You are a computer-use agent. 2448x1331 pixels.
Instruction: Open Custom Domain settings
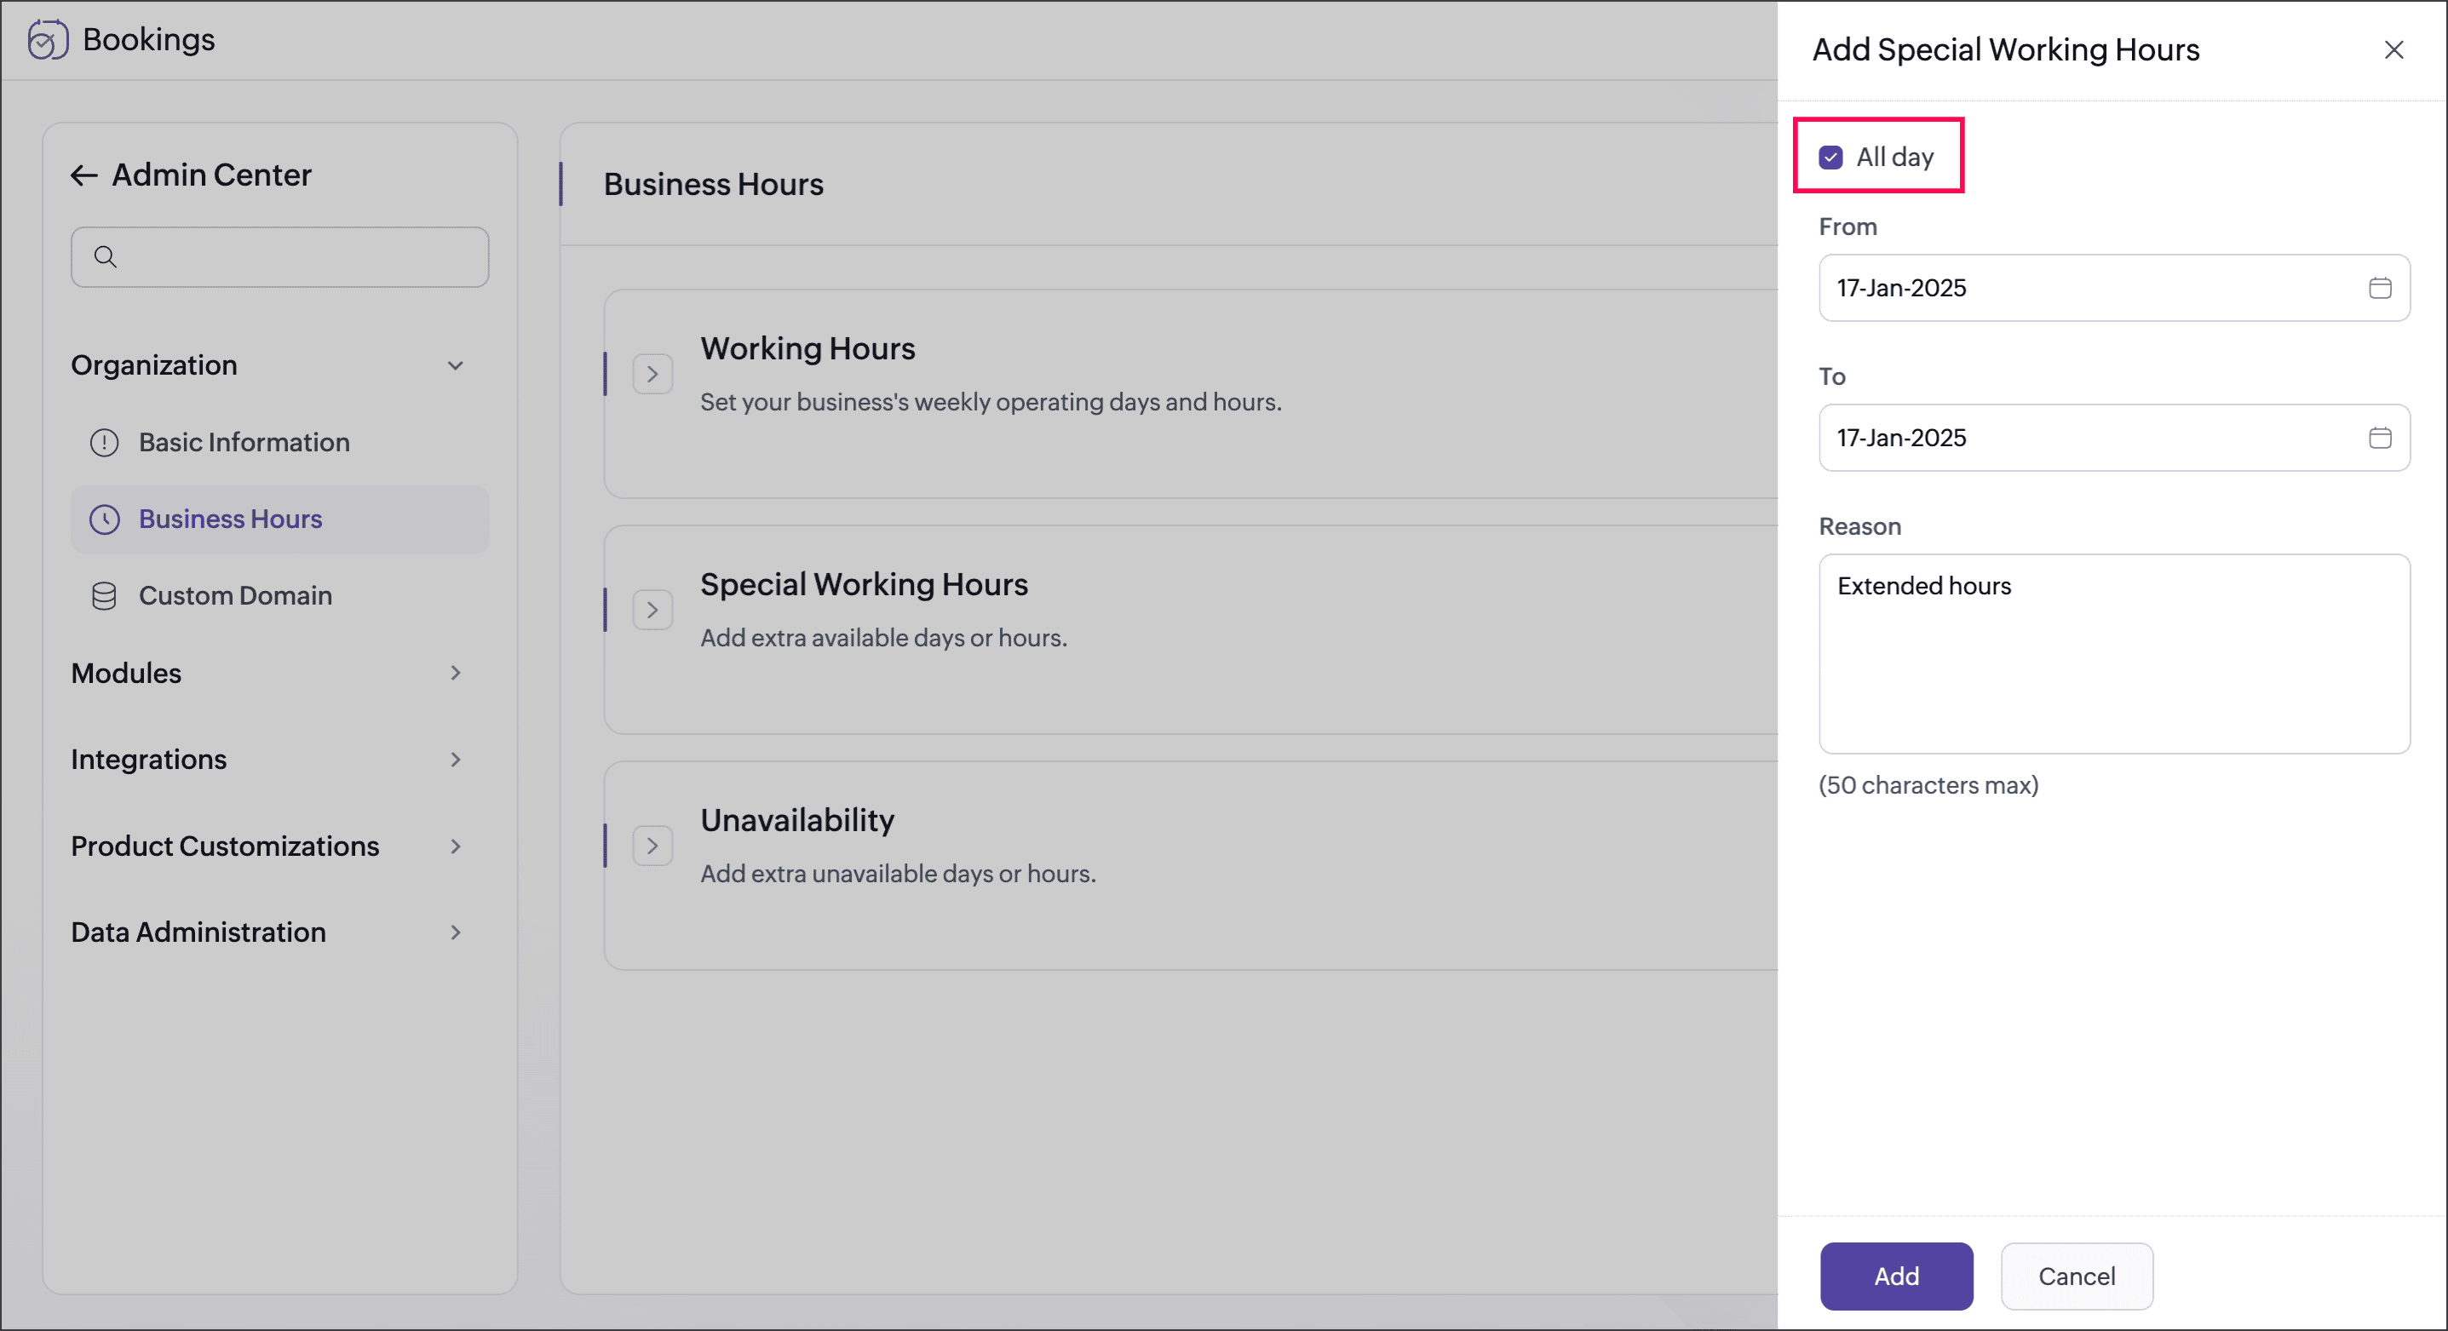pyautogui.click(x=279, y=596)
